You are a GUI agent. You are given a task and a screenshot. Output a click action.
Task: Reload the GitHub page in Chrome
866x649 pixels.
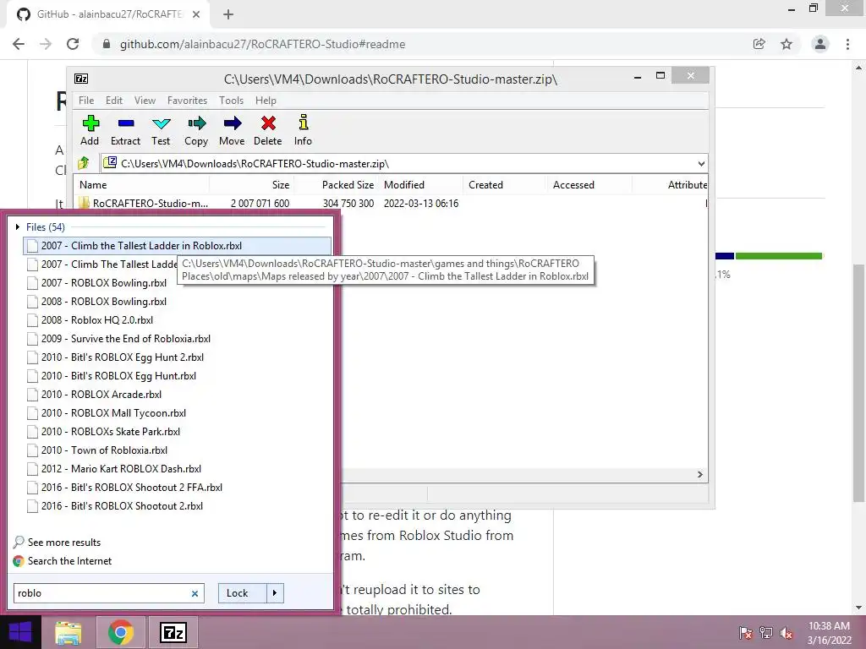[x=73, y=44]
